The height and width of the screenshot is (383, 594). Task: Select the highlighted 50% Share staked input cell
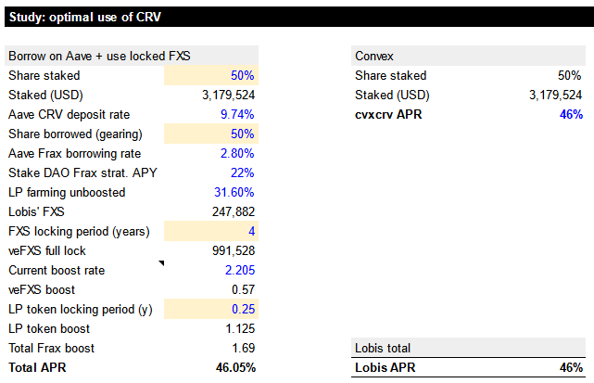(211, 75)
